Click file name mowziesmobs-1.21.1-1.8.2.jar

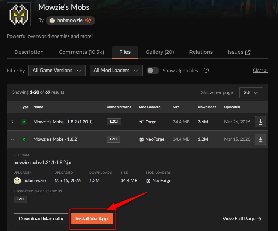pos(42,162)
